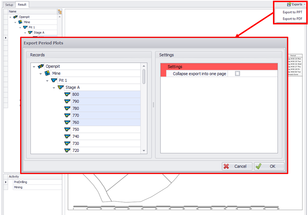Collapse the Mine node in Records tree

[x=41, y=74]
